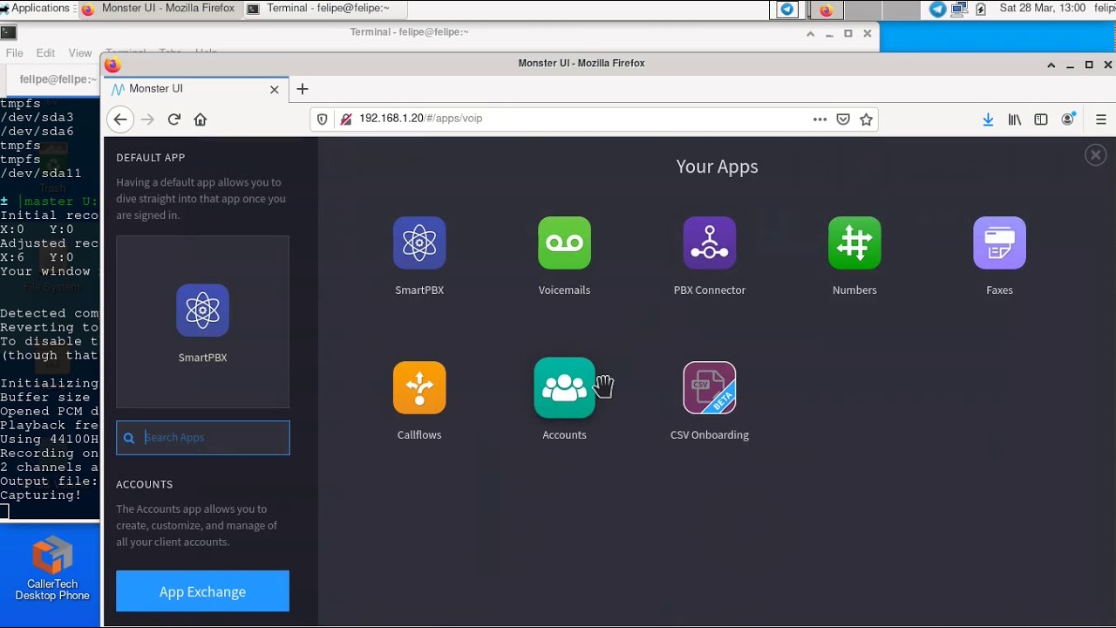Save page to Pocket

[x=843, y=119]
